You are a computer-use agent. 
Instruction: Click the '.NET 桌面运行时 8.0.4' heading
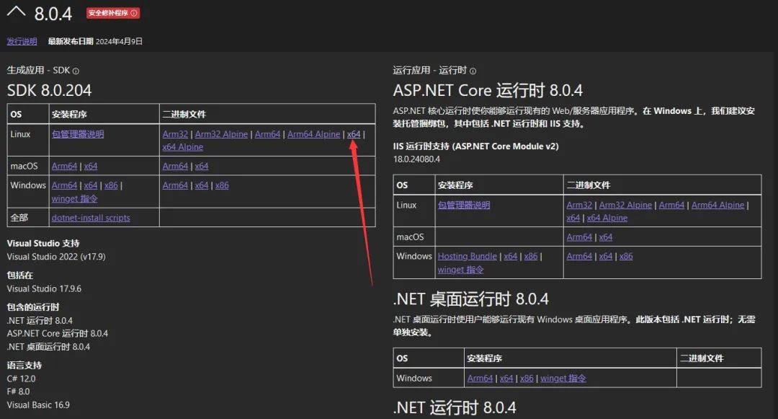point(471,299)
